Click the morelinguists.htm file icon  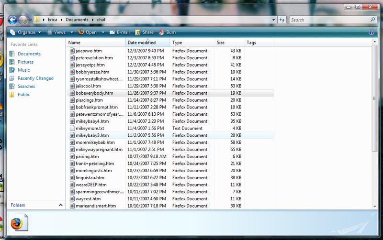tap(72, 171)
